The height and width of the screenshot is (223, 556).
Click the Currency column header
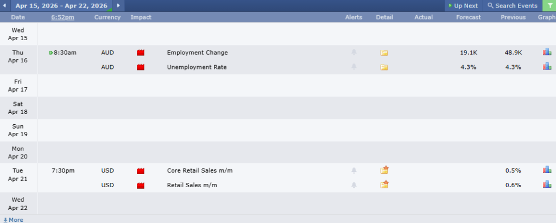pos(108,17)
